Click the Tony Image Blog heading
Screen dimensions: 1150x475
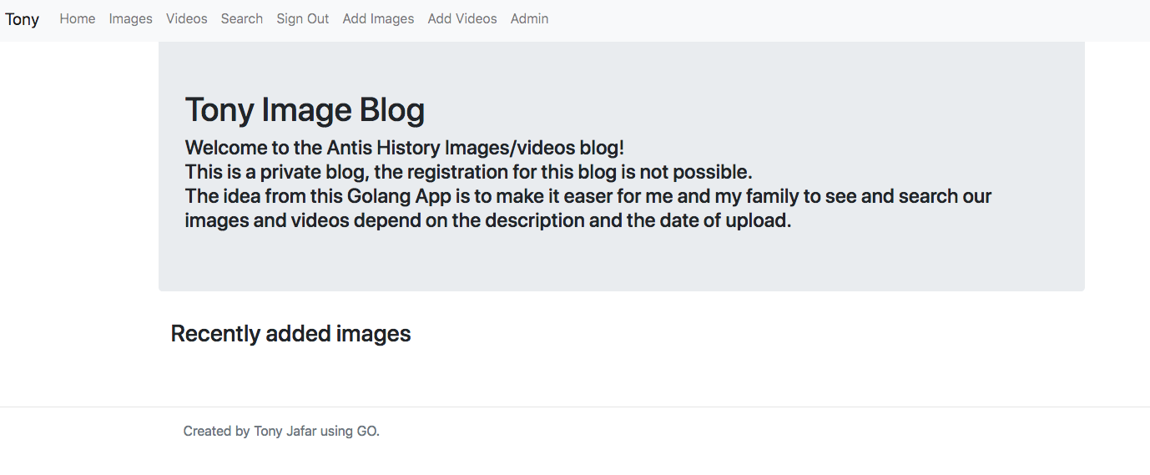pyautogui.click(x=305, y=110)
